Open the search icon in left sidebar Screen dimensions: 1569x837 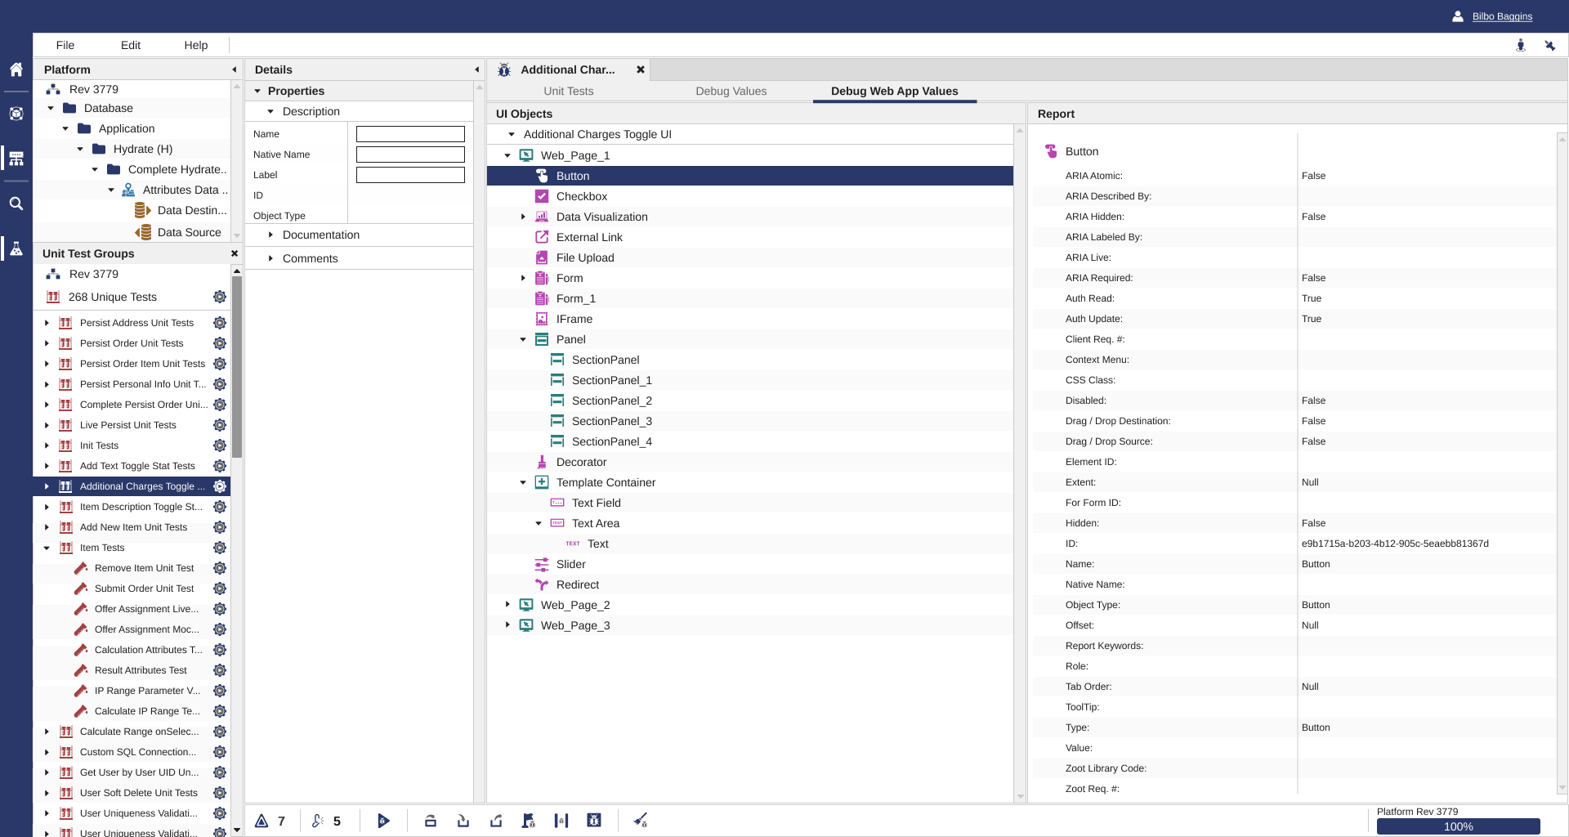click(16, 204)
